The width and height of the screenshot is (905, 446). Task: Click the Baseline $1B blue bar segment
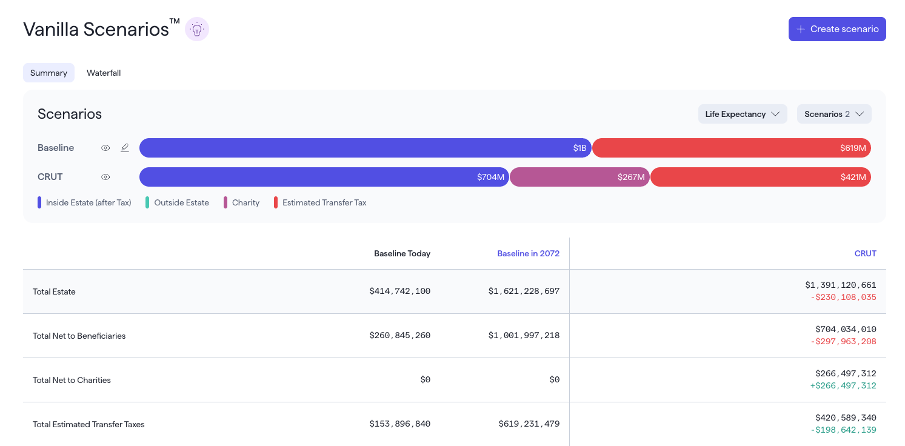366,148
